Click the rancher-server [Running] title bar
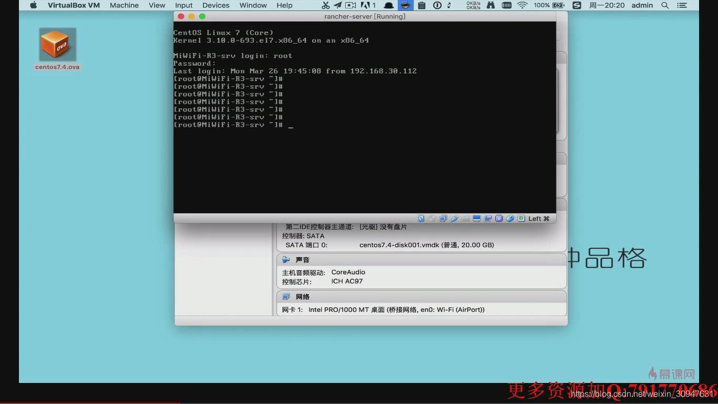 click(x=365, y=16)
